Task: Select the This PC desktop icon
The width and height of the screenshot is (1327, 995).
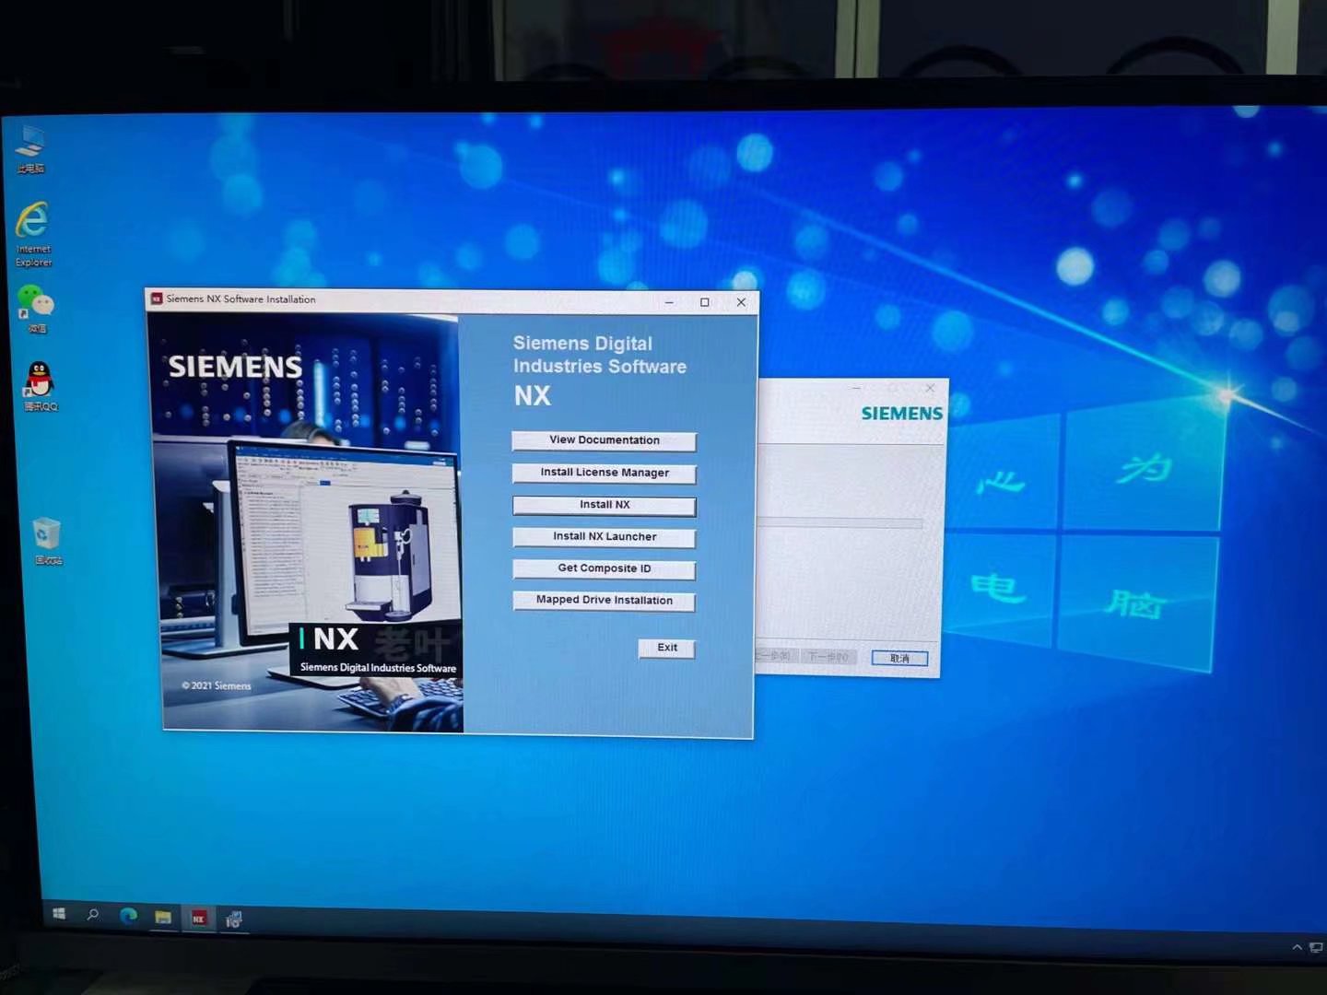Action: click(30, 146)
